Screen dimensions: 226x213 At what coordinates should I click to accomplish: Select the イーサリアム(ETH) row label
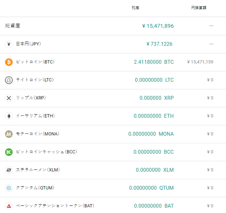point(35,116)
